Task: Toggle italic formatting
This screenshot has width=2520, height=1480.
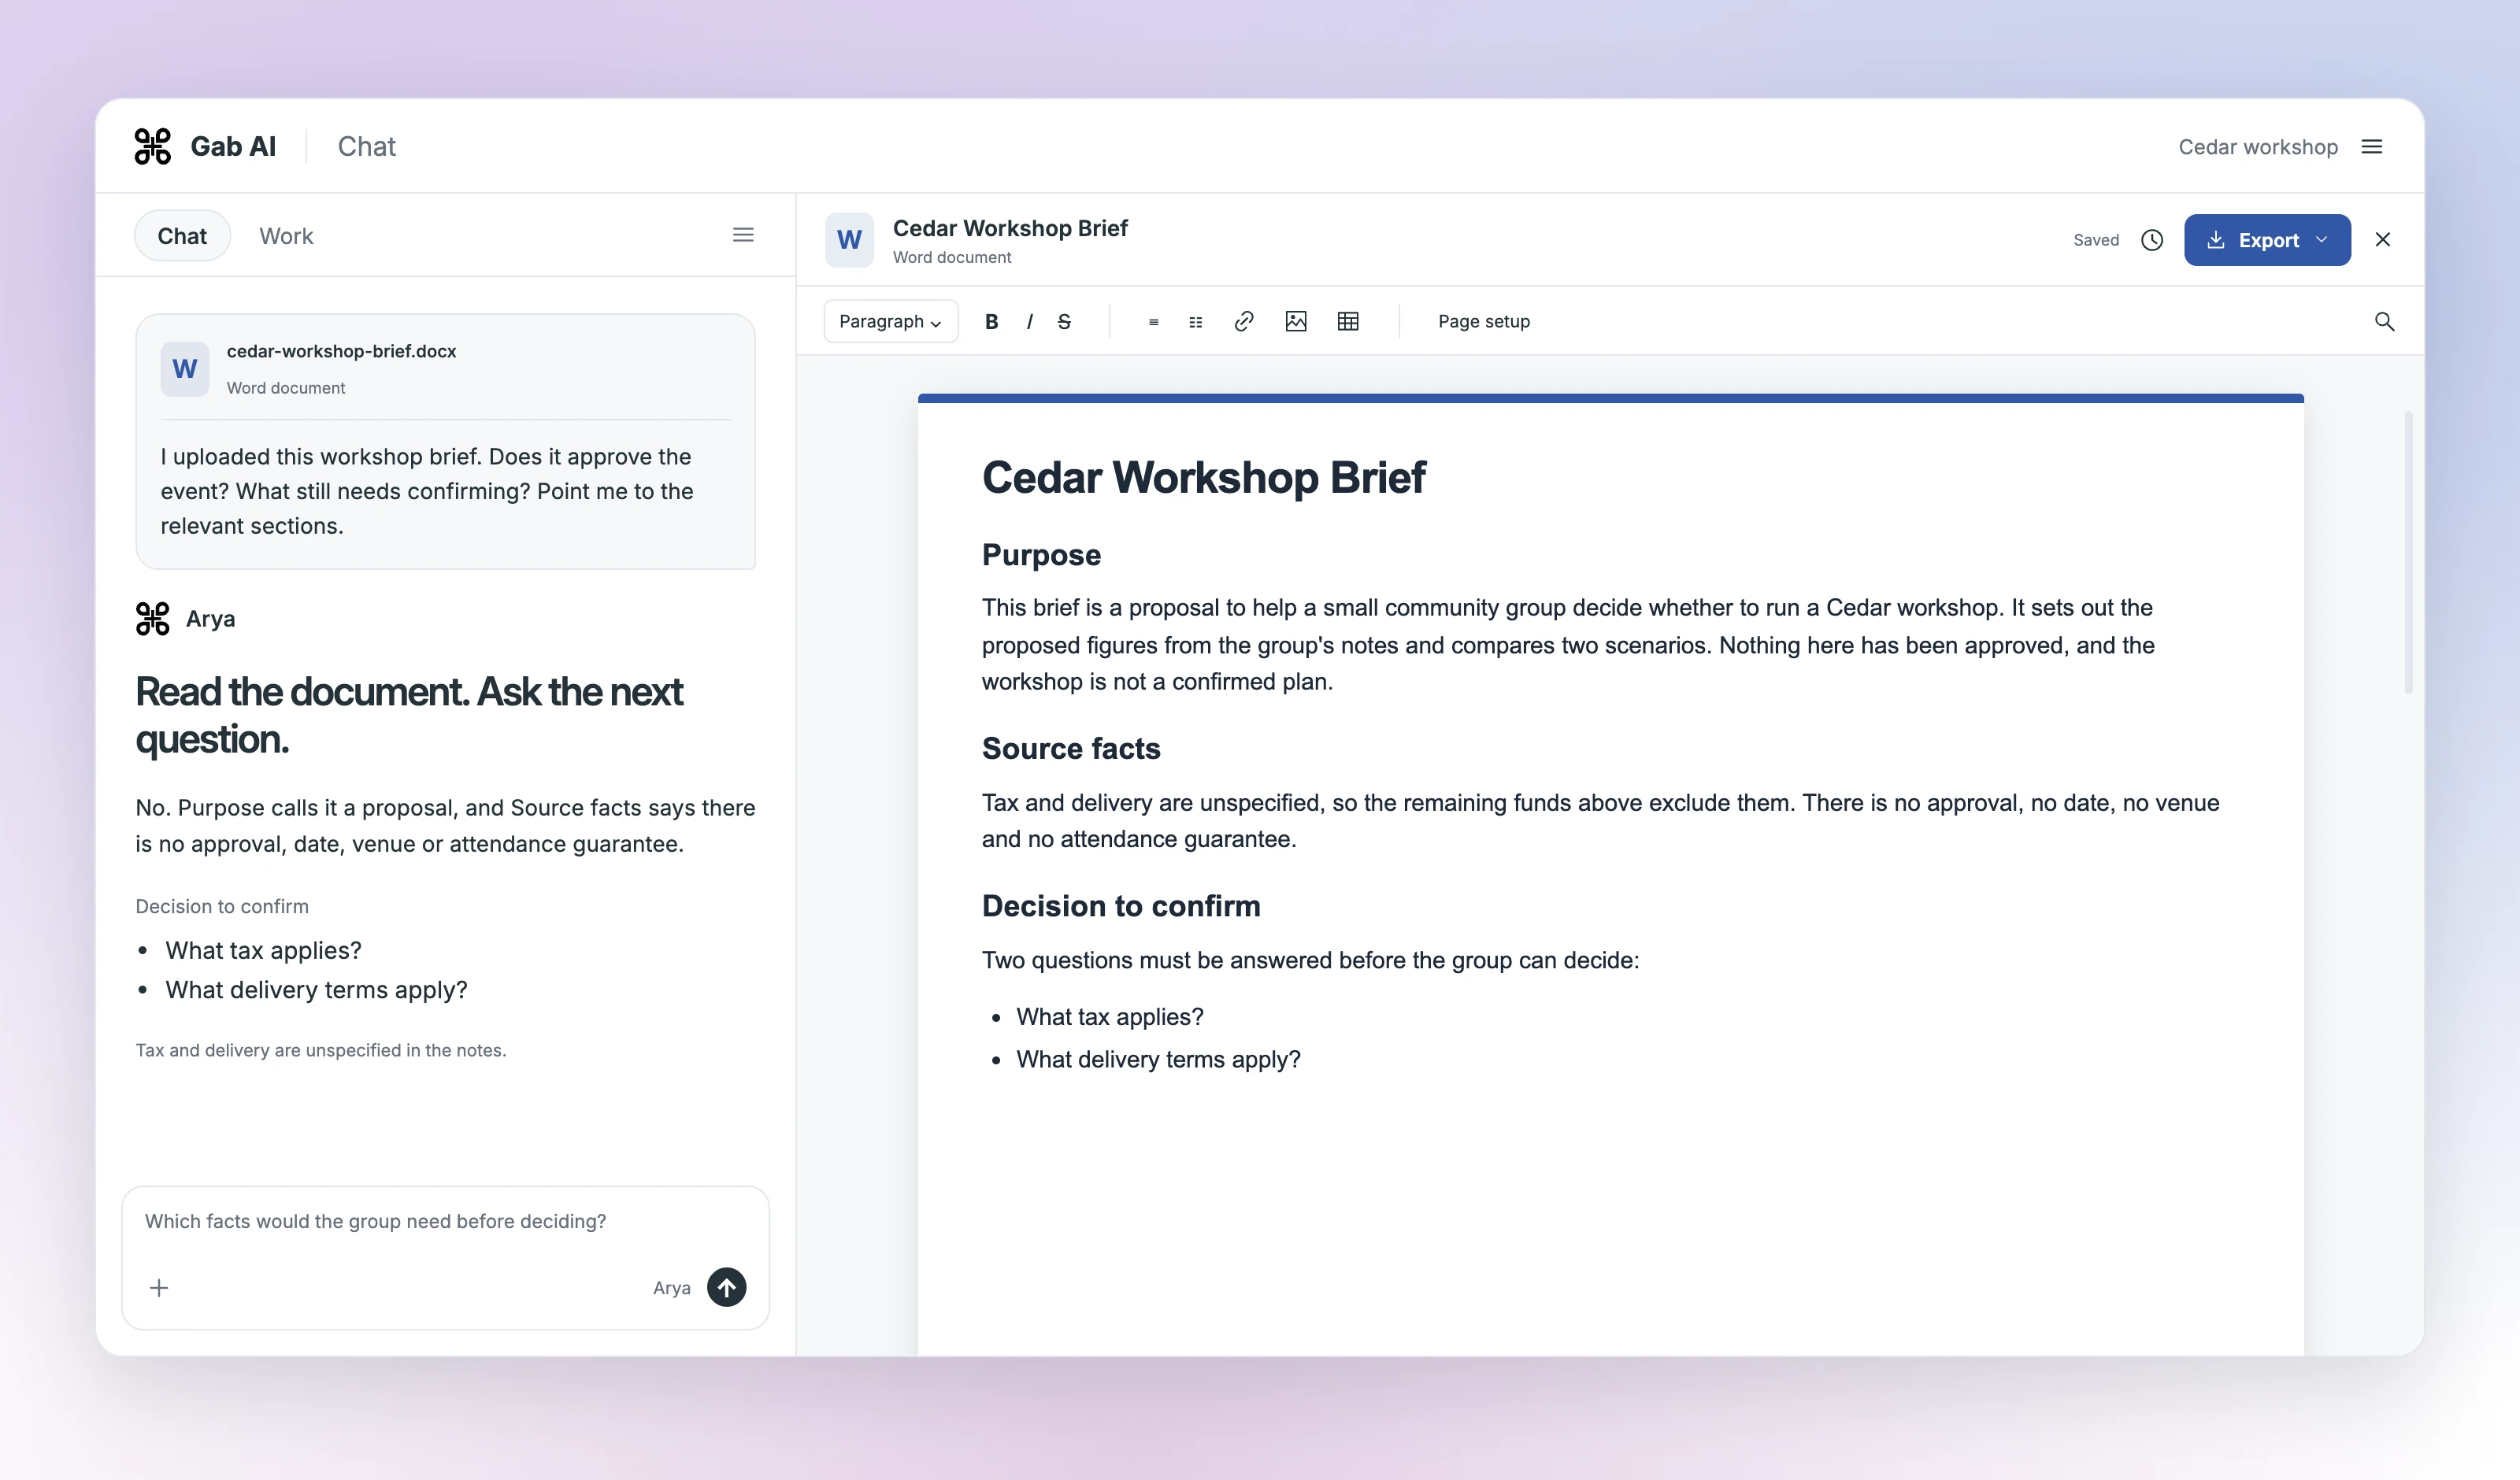Action: 1029,322
